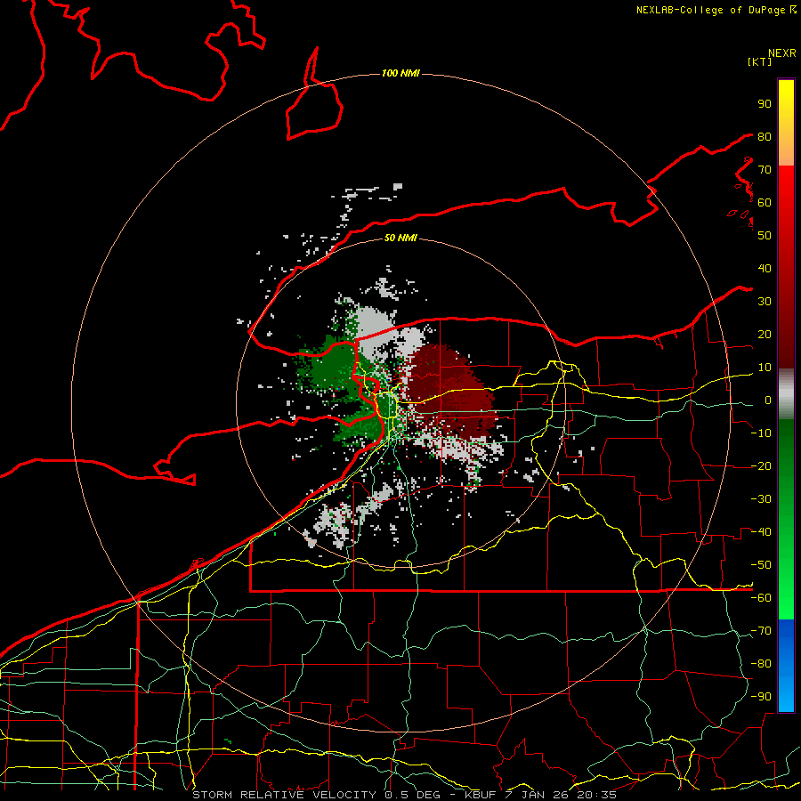Click the -70 knot scale label
The height and width of the screenshot is (801, 801).
(x=761, y=631)
